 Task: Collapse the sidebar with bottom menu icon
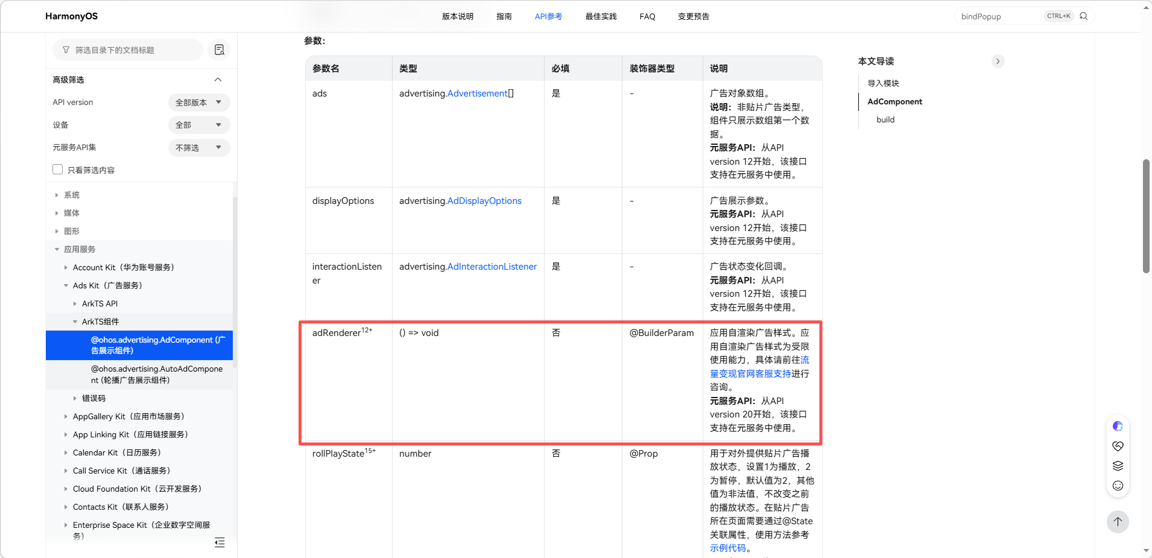click(220, 542)
